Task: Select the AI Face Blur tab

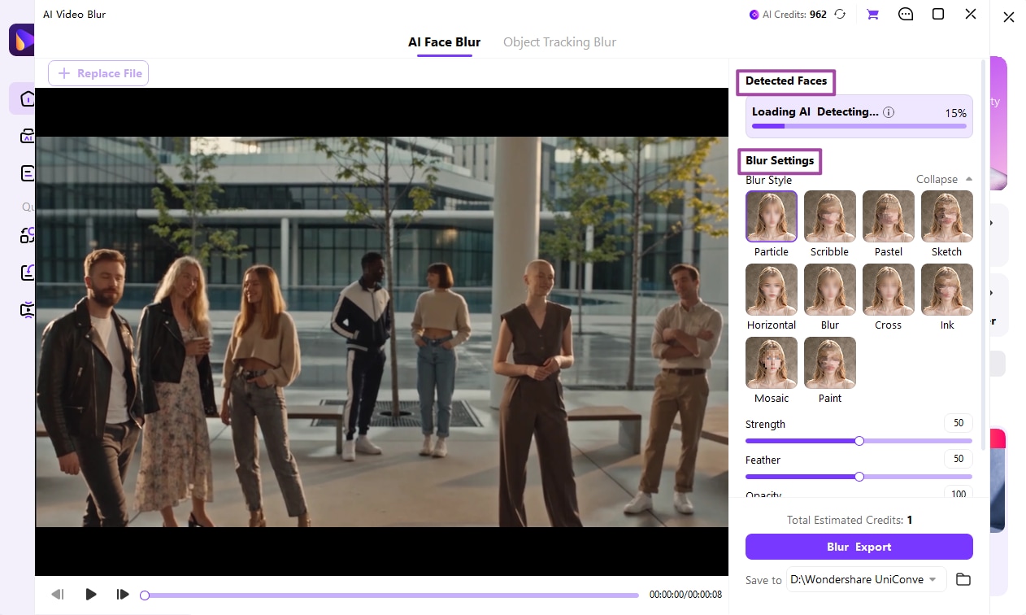Action: point(444,42)
